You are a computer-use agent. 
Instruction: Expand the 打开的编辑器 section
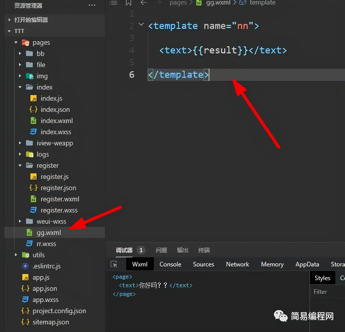pos(10,20)
